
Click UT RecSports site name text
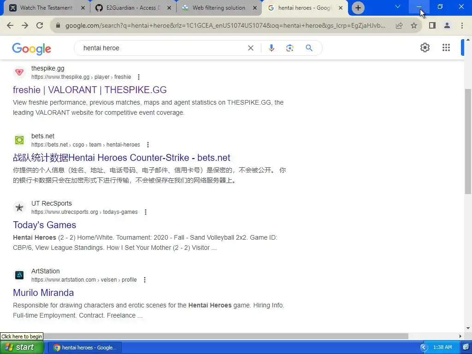pyautogui.click(x=52, y=203)
